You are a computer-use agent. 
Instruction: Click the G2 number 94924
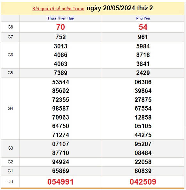click(x=61, y=162)
